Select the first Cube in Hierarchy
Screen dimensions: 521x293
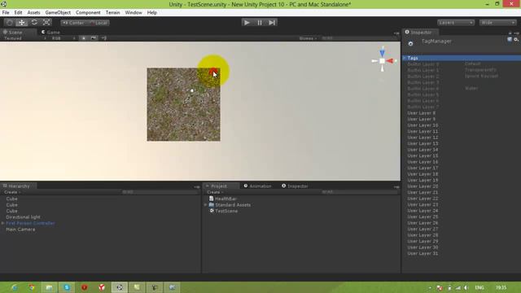click(x=11, y=199)
